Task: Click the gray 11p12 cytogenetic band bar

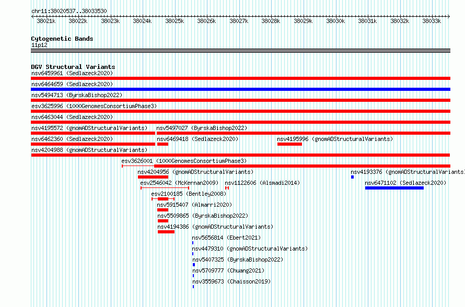Action: click(x=240, y=51)
